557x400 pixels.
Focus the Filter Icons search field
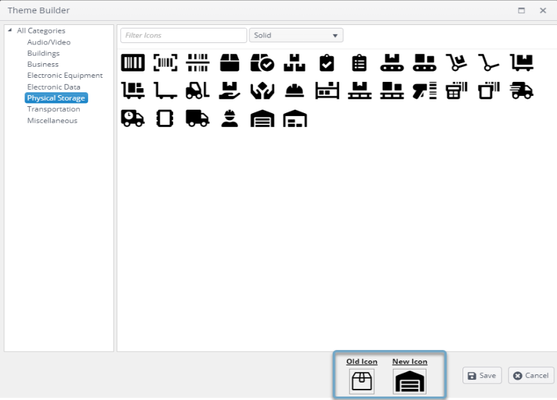(x=183, y=35)
